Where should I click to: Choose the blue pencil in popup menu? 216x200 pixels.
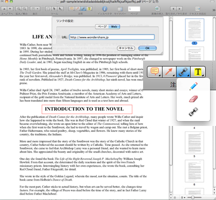[x=193, y=86]
